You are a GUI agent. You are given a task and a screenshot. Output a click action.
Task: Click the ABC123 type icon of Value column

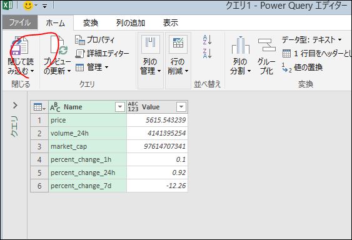pyautogui.click(x=133, y=107)
